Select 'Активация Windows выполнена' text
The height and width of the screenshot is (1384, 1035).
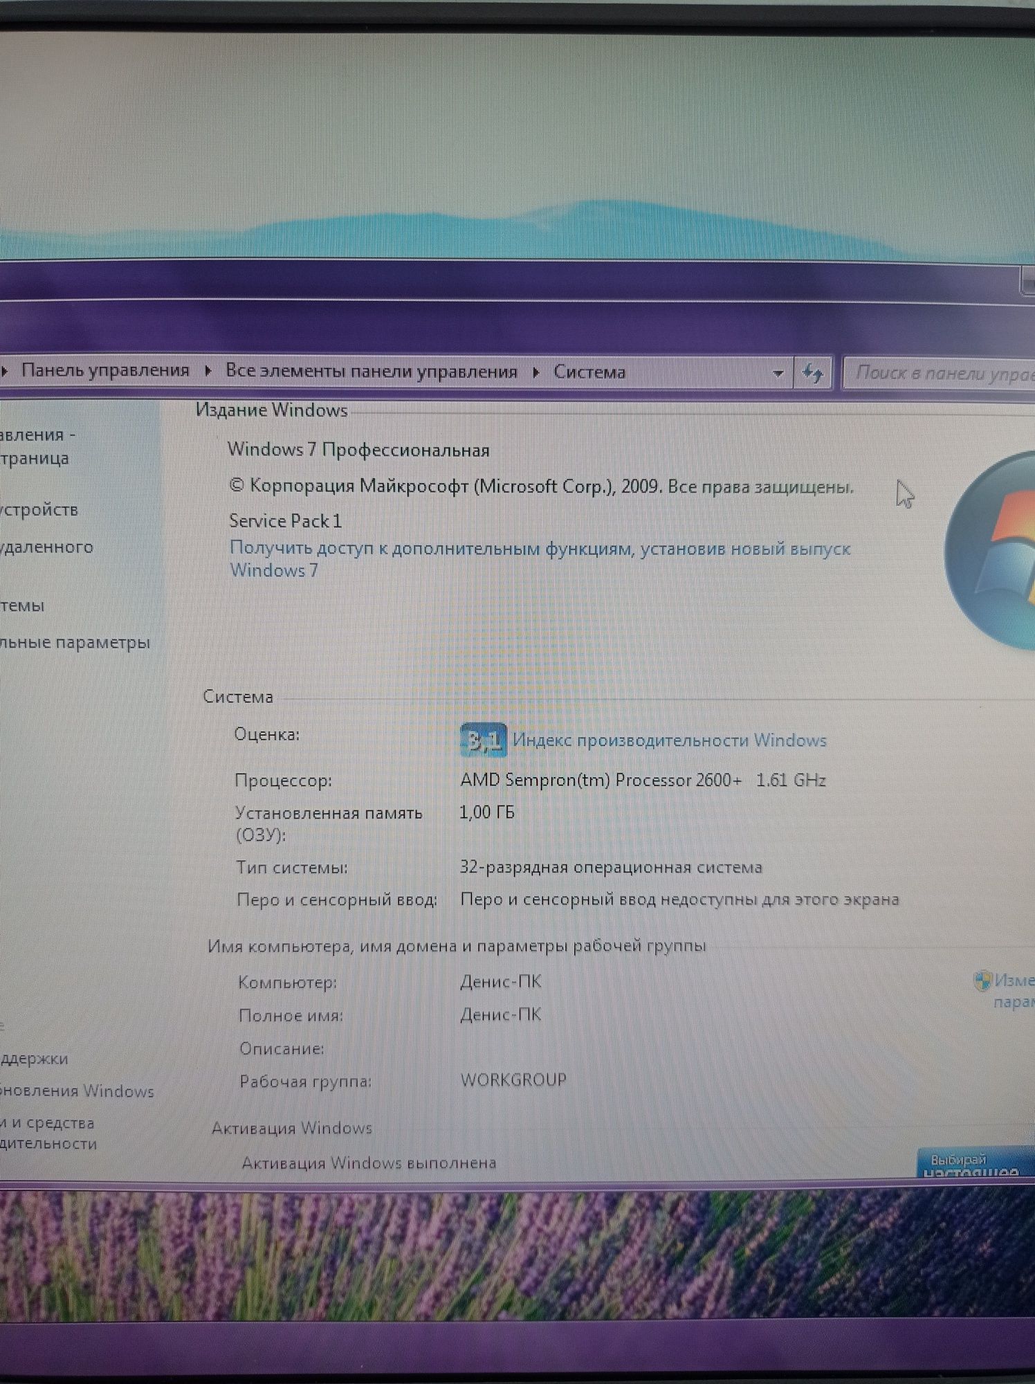click(369, 1163)
